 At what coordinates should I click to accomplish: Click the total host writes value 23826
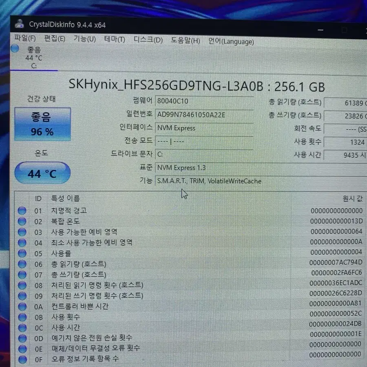[x=345, y=116]
